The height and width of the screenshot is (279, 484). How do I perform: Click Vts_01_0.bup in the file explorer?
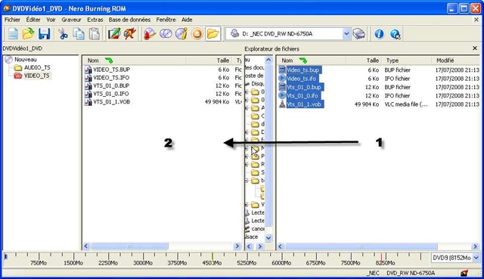(x=305, y=87)
